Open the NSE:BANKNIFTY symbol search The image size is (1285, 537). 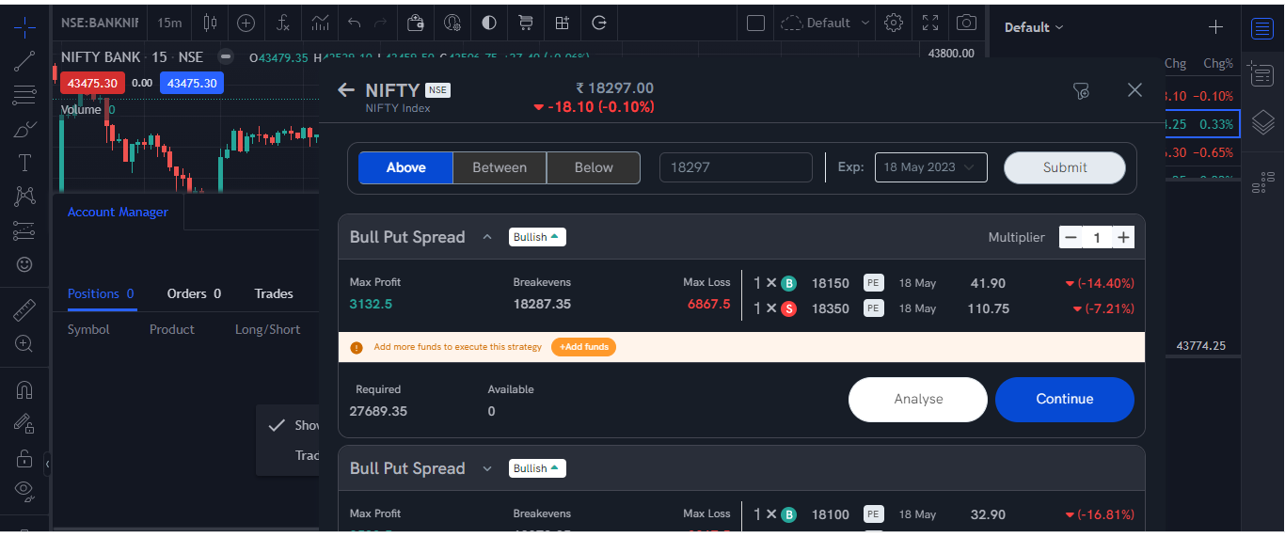pyautogui.click(x=100, y=23)
